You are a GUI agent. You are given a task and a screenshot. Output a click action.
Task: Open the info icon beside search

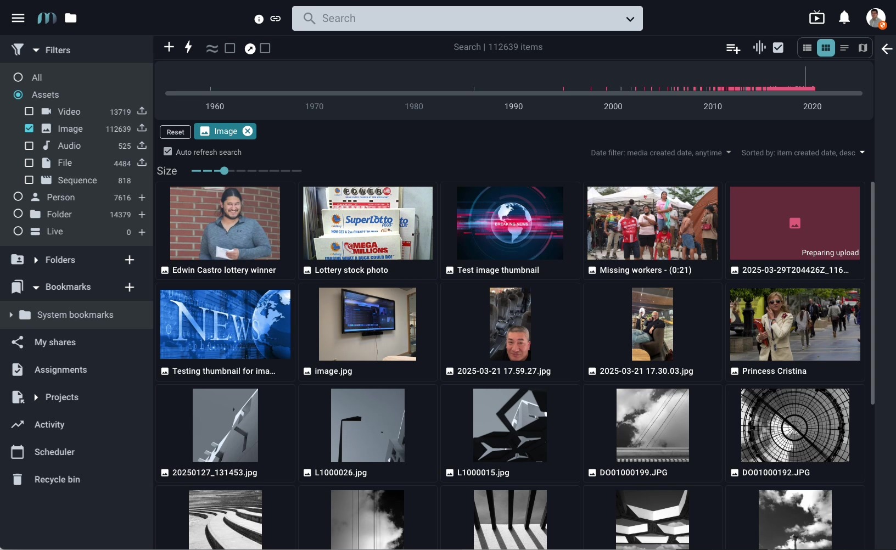click(259, 19)
